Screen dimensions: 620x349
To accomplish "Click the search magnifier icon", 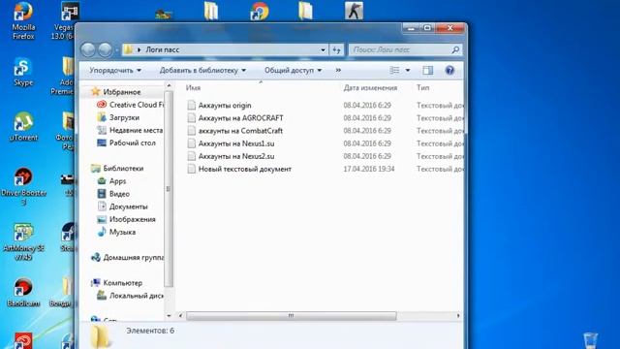I will pos(455,49).
